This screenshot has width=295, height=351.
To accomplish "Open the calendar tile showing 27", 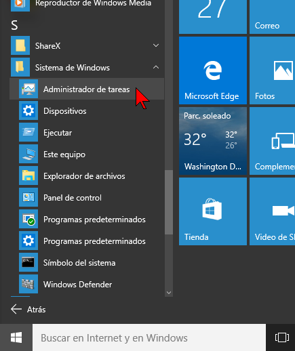I will point(213,17).
